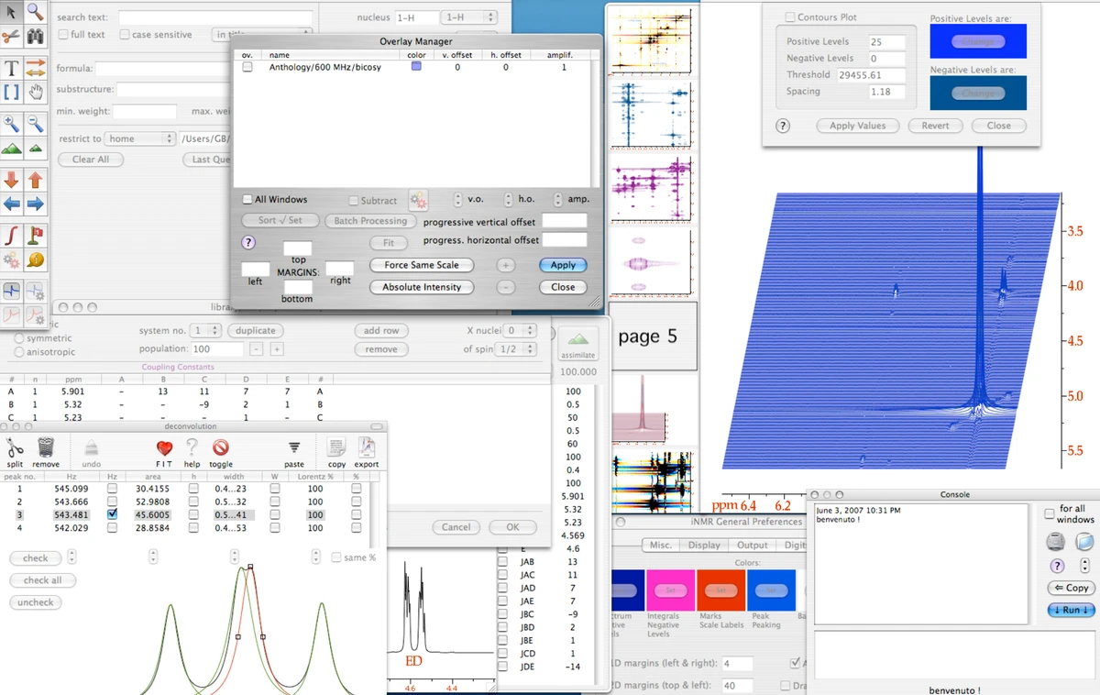The image size is (1100, 695).
Task: Click the zoom out magnifier icon
Action: click(35, 123)
